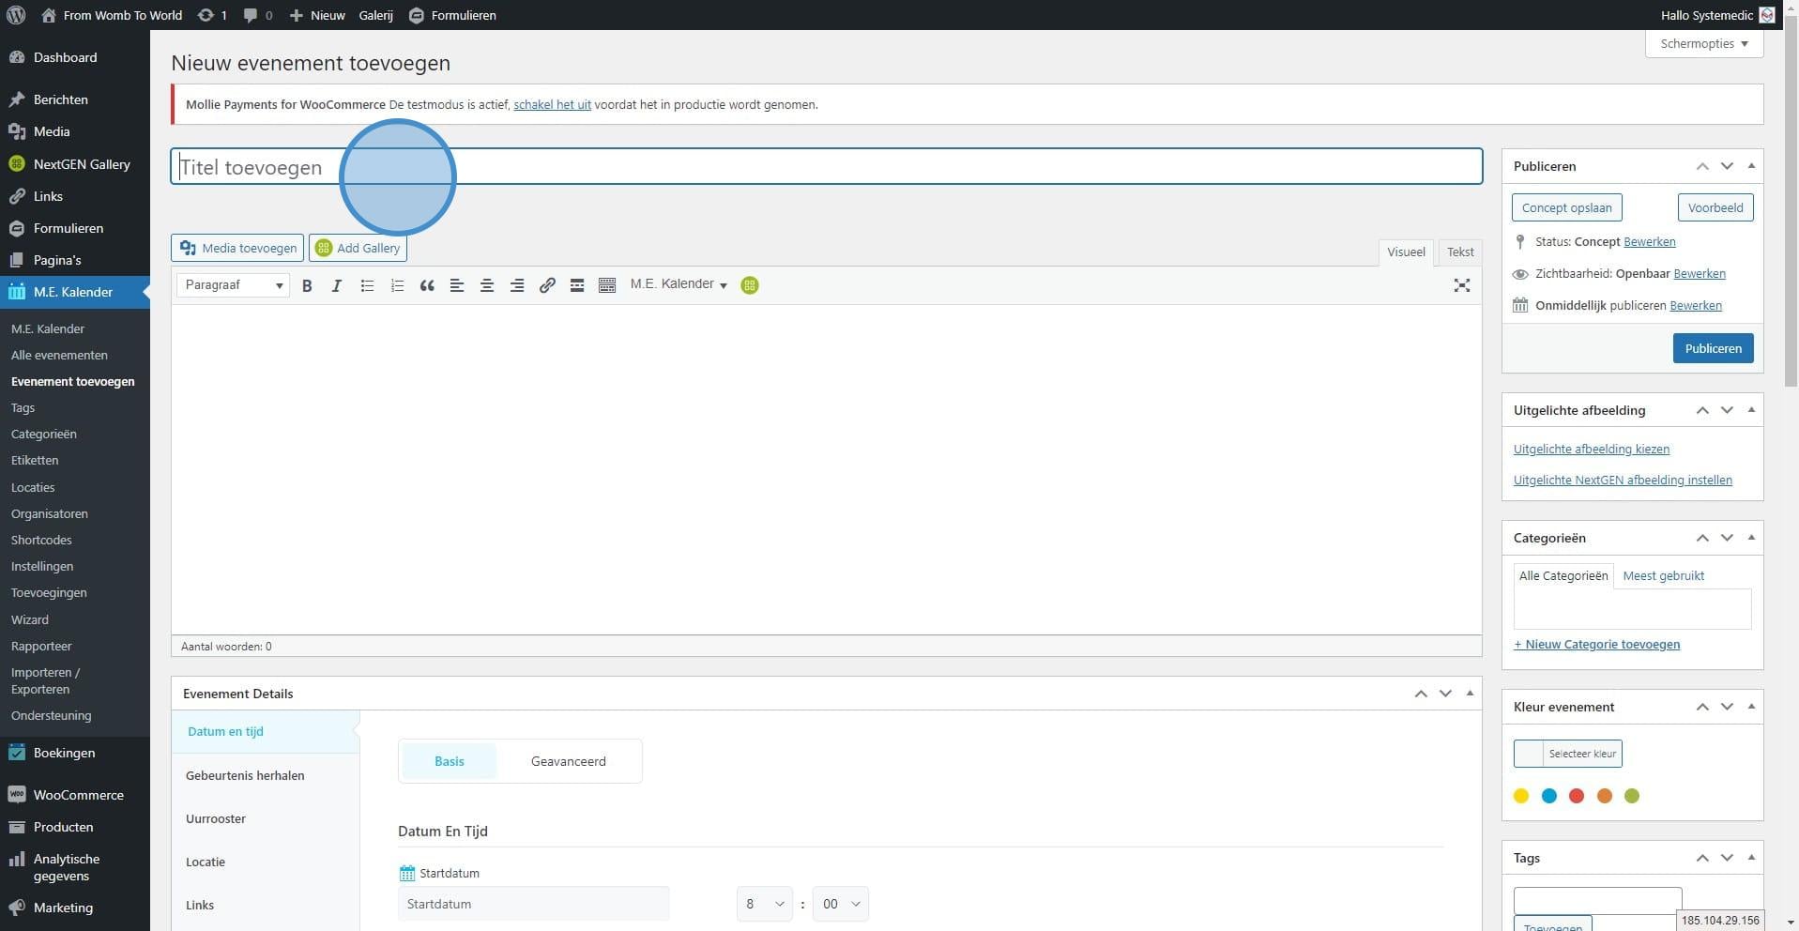The width and height of the screenshot is (1799, 931).
Task: Toggle bold formatting in editor toolbar
Action: pos(307,285)
